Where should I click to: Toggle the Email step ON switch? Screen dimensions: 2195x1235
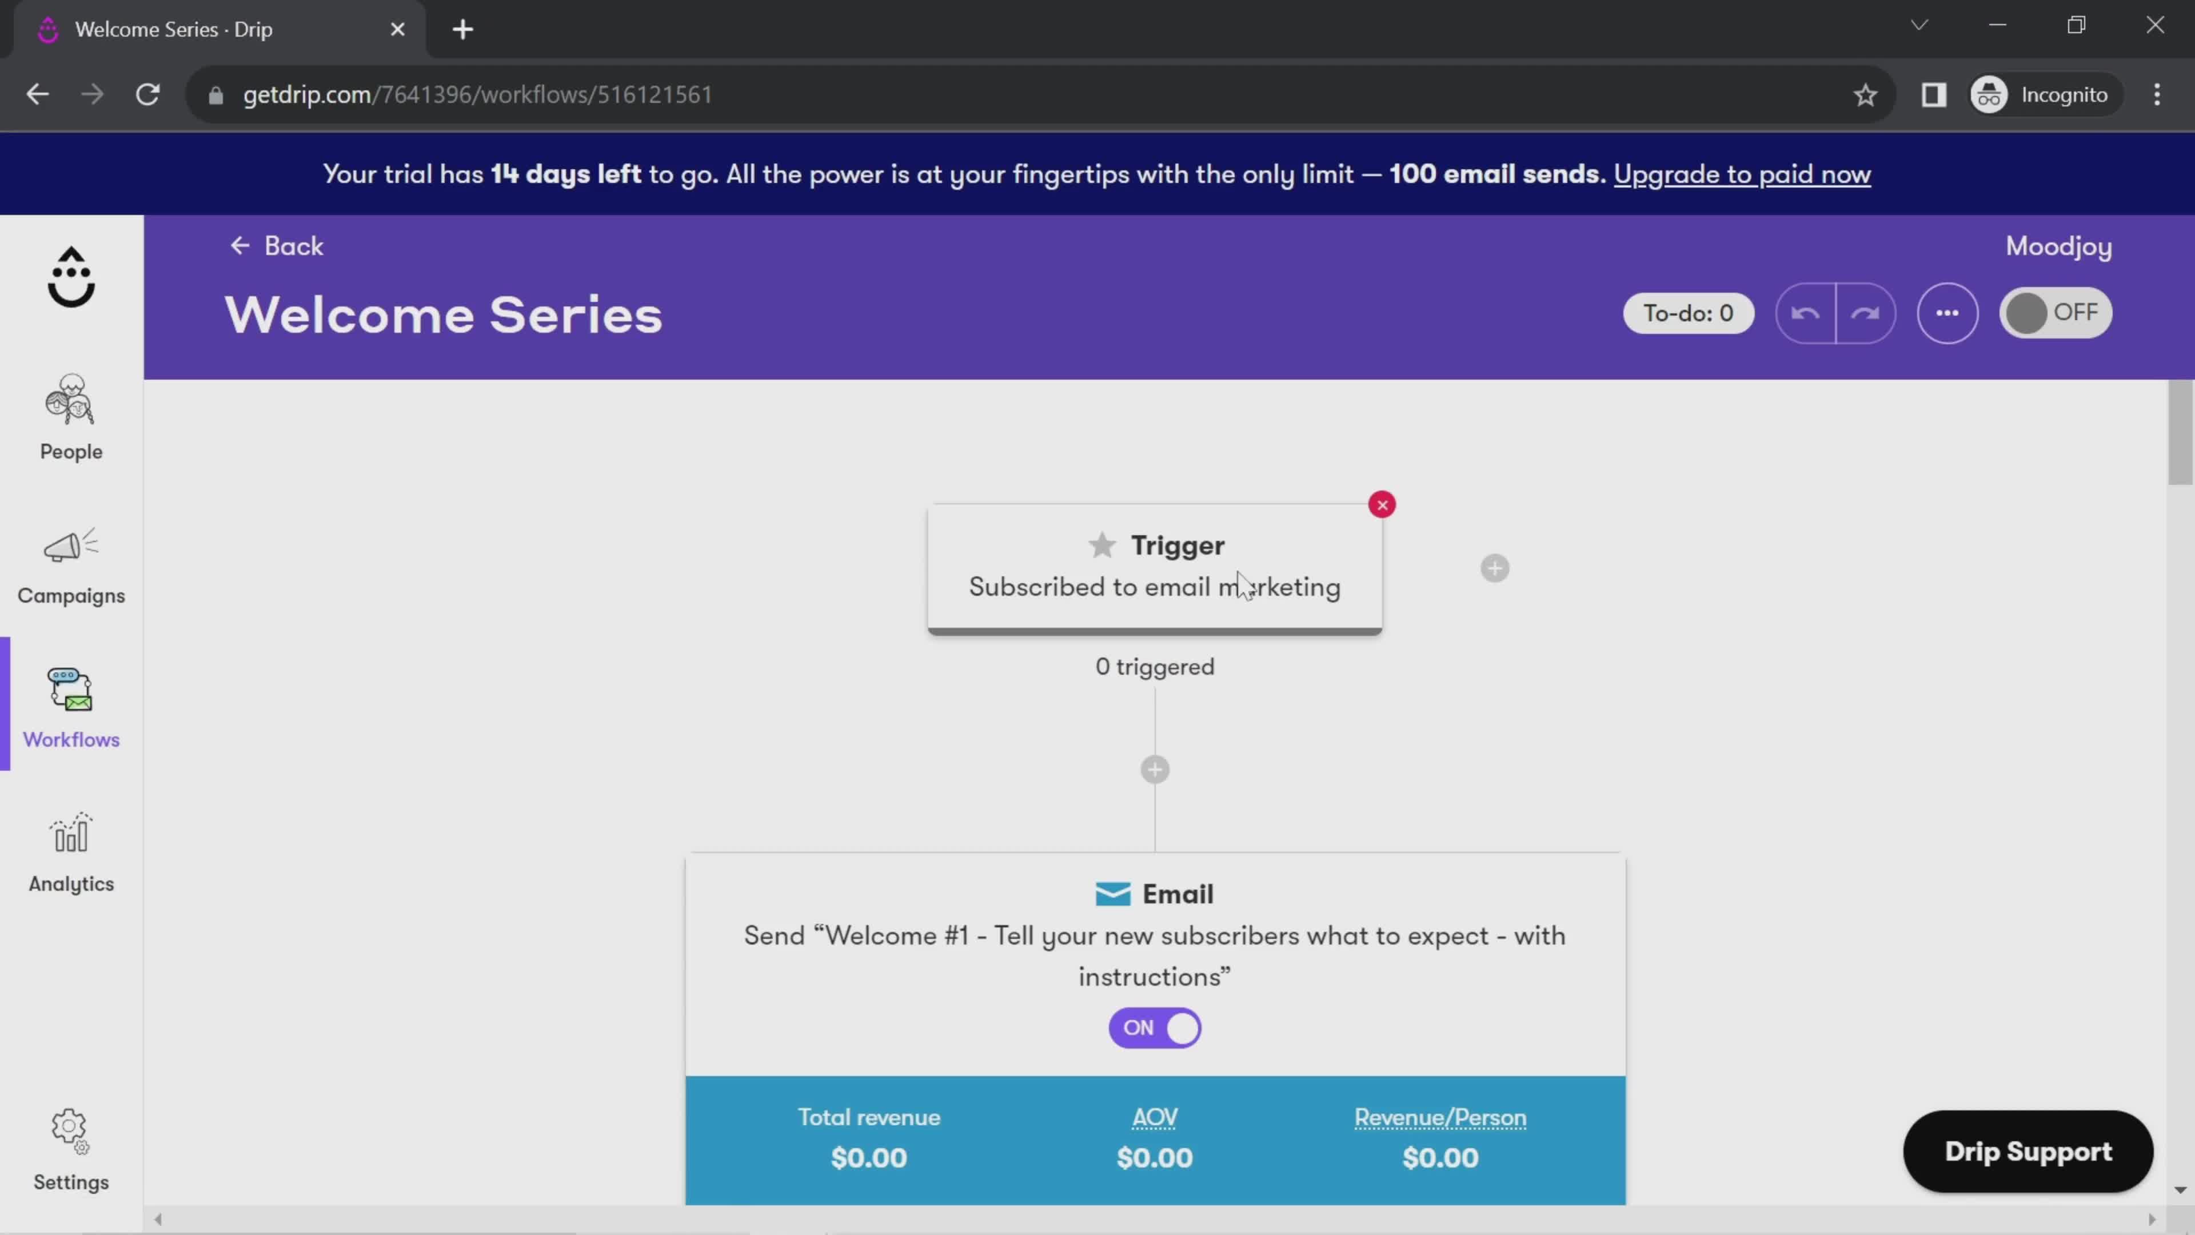(x=1154, y=1027)
